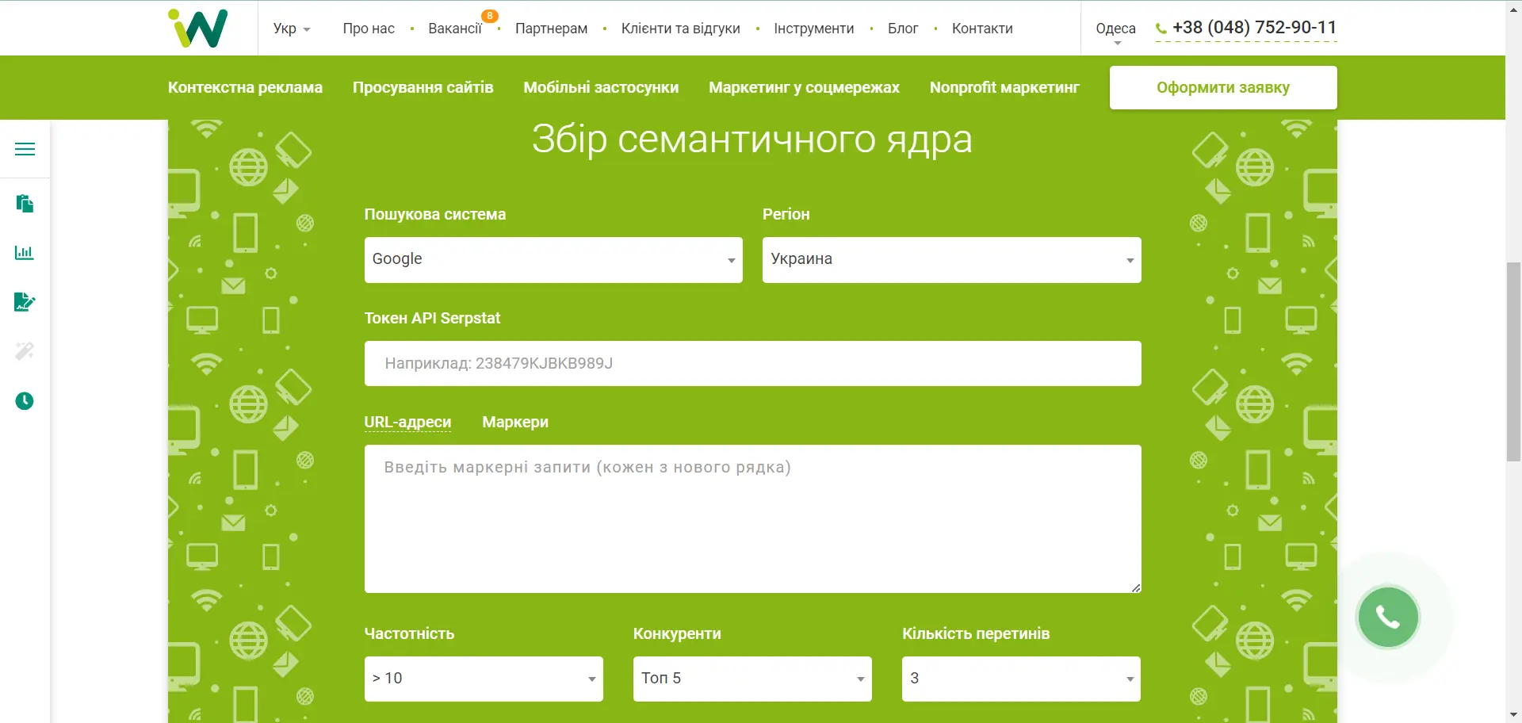1522x723 pixels.
Task: Click the page vertical scrollbar thumb
Action: [x=1513, y=361]
